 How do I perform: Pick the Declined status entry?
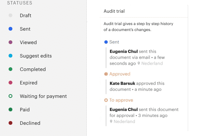click(x=30, y=123)
